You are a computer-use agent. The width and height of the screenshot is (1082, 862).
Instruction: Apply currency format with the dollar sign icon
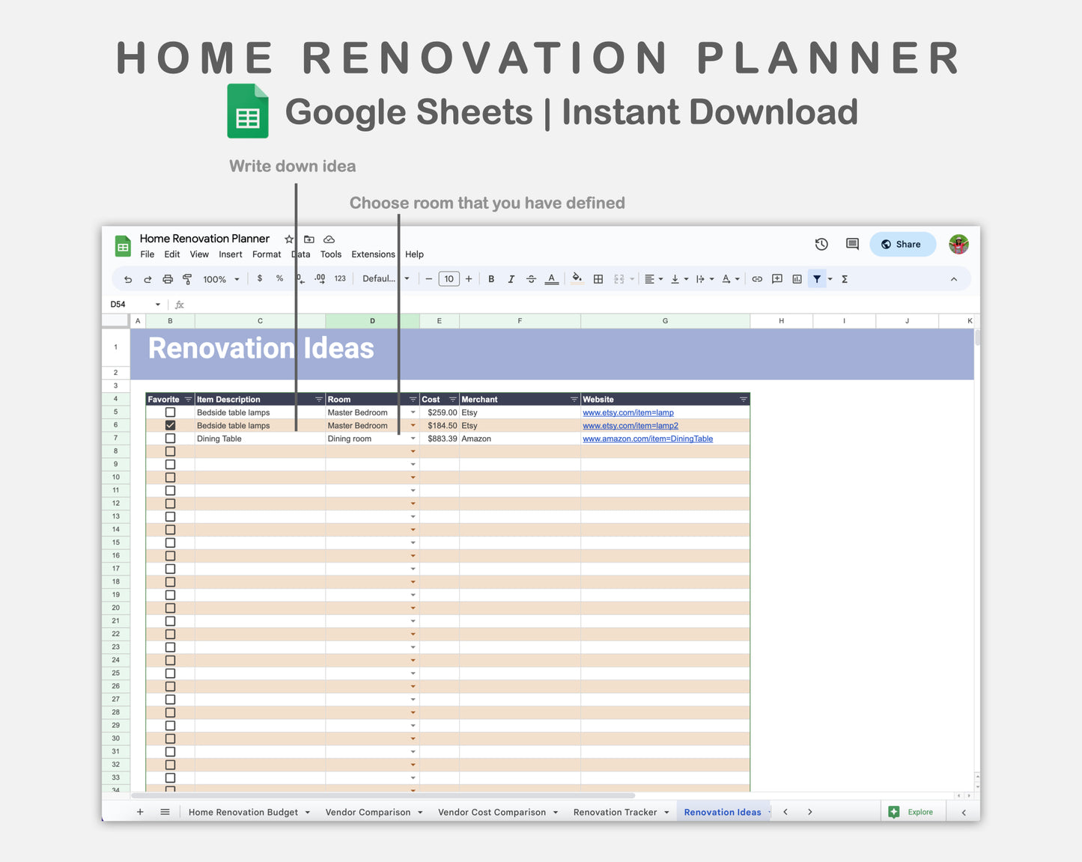point(260,278)
